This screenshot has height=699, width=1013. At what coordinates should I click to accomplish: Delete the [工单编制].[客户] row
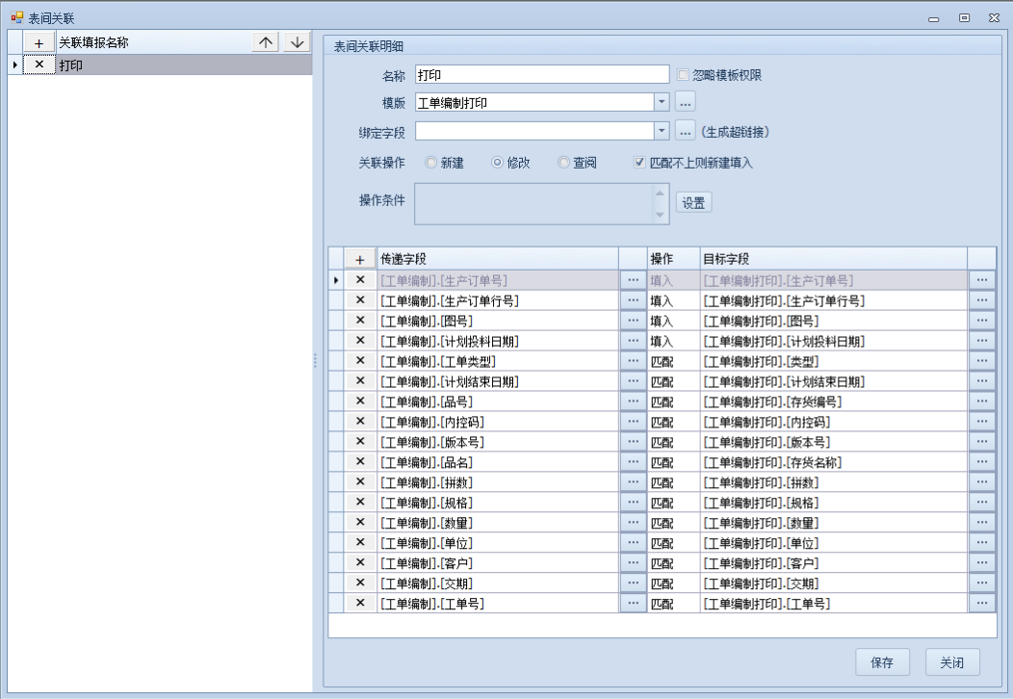point(360,563)
